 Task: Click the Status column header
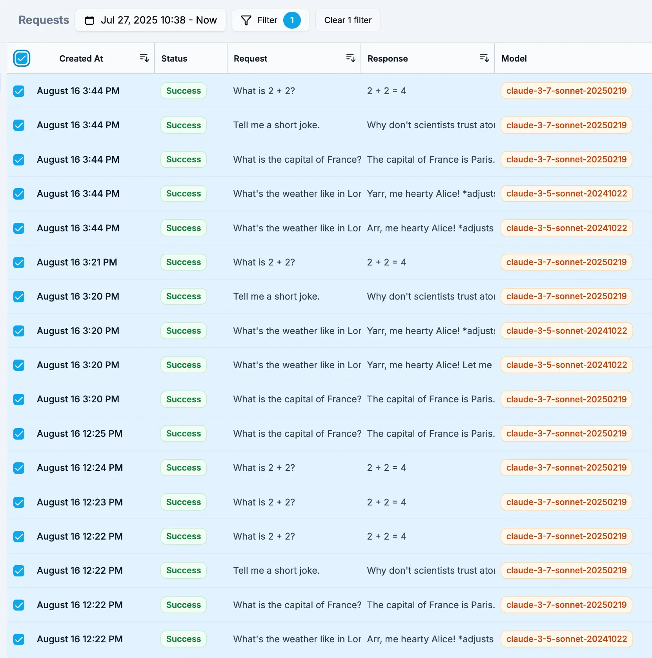(x=174, y=58)
